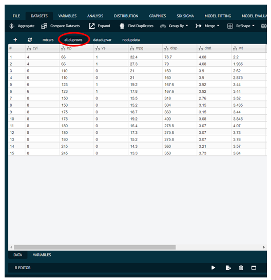Open the SIX SIGMA tab

(185, 16)
